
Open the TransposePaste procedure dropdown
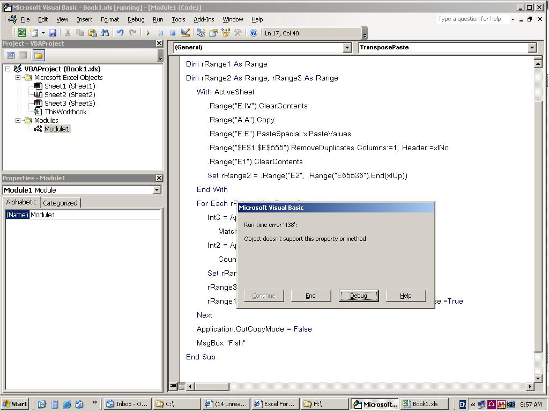[532, 48]
